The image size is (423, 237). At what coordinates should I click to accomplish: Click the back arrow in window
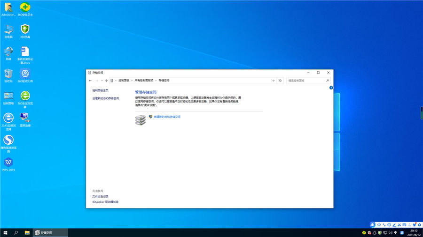(x=90, y=81)
